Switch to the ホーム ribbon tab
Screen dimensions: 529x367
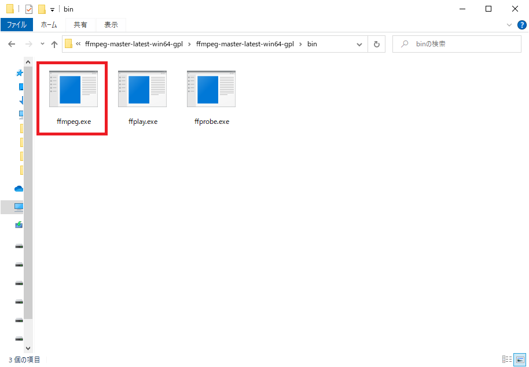pyautogui.click(x=49, y=25)
